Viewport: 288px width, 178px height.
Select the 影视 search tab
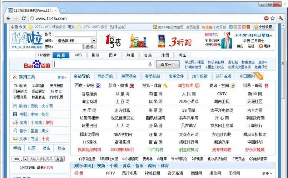tap(96, 55)
